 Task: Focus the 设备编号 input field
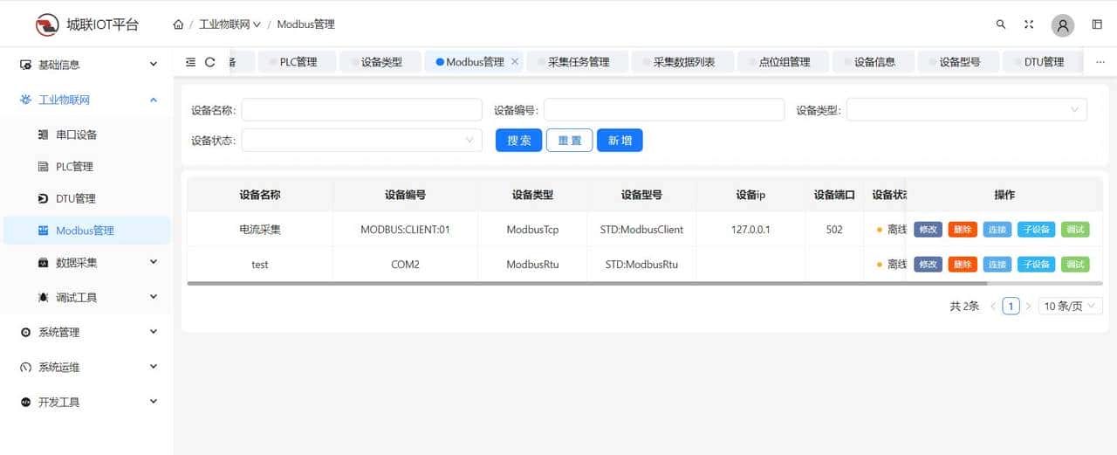pyautogui.click(x=664, y=109)
